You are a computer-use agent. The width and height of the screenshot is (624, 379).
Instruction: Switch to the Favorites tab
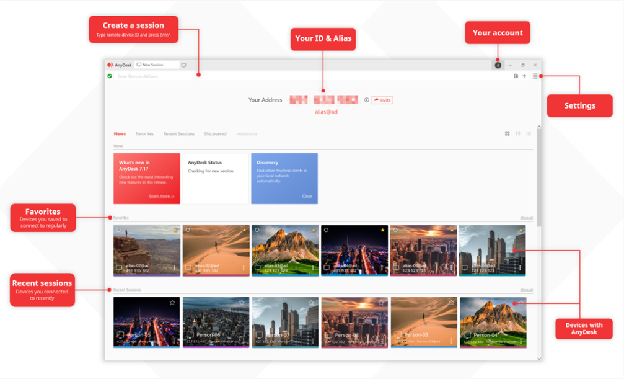click(144, 134)
